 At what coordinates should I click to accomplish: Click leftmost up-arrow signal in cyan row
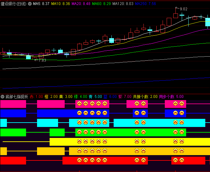click(x=79, y=122)
